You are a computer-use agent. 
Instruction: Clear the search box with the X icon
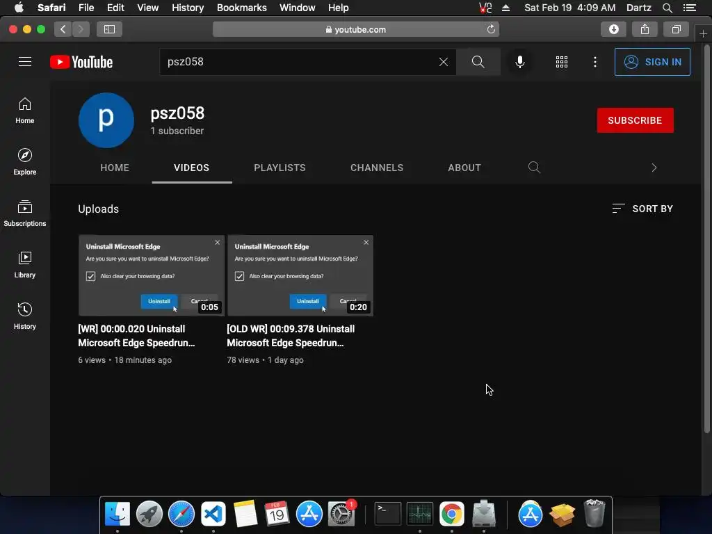point(444,62)
